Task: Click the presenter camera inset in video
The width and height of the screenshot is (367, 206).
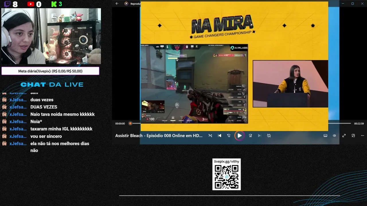Action: [x=290, y=84]
